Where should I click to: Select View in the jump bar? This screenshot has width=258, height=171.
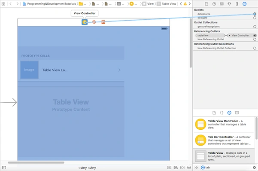pyautogui.click(x=148, y=3)
